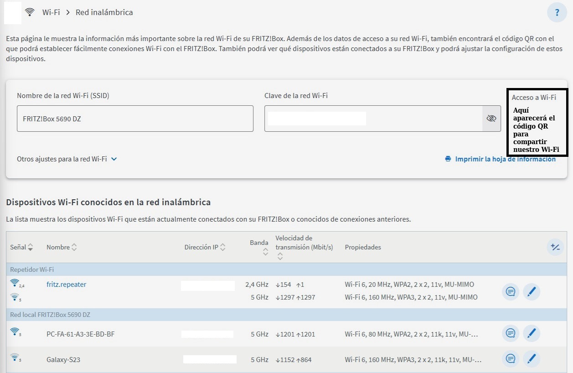This screenshot has width=573, height=373.
Task: Open comment icon for fritz.repeater row
Action: [511, 291]
